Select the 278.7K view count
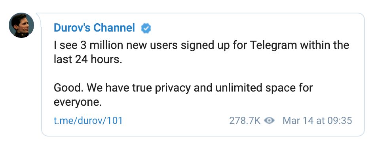 pyautogui.click(x=245, y=120)
